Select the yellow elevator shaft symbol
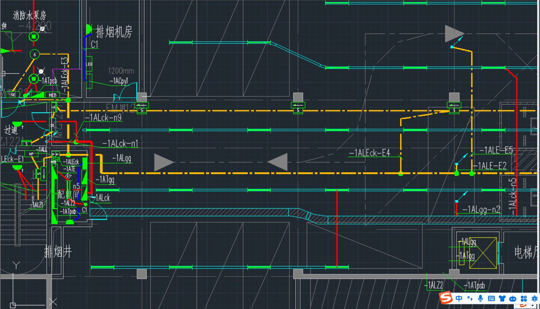Viewport: 540px width, 309px height. click(x=483, y=253)
